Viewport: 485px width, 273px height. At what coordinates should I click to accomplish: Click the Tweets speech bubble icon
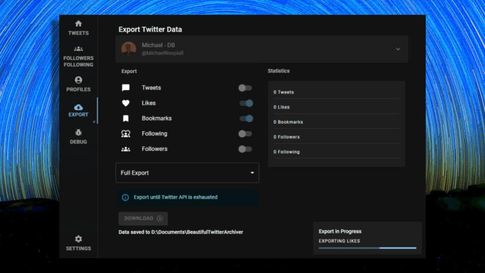(126, 88)
